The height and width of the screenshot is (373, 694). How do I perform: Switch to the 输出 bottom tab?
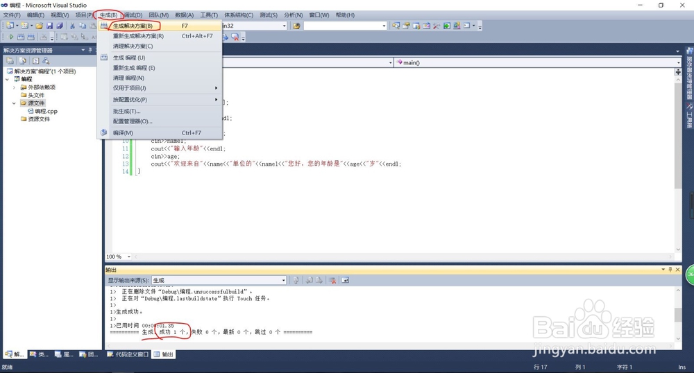click(164, 354)
